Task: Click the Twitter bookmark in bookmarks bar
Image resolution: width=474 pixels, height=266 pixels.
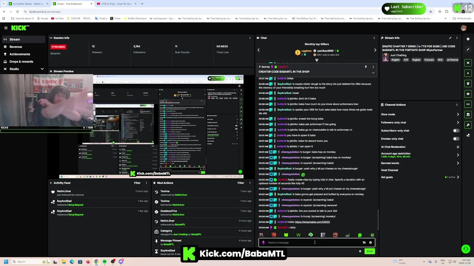Action: 115,18
